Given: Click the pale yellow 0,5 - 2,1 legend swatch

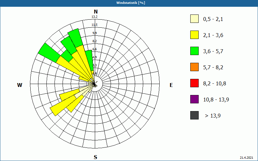Looking at the screenshot, I should click(x=194, y=19).
